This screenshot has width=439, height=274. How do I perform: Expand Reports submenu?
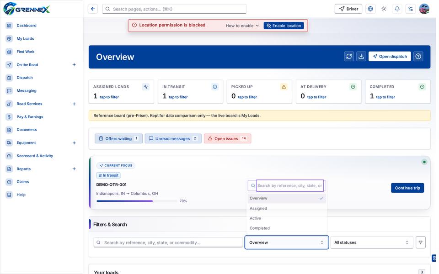pos(74,169)
